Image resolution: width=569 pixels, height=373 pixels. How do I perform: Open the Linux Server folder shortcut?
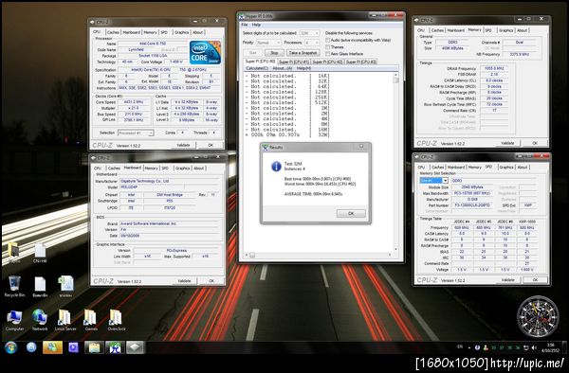[65, 320]
